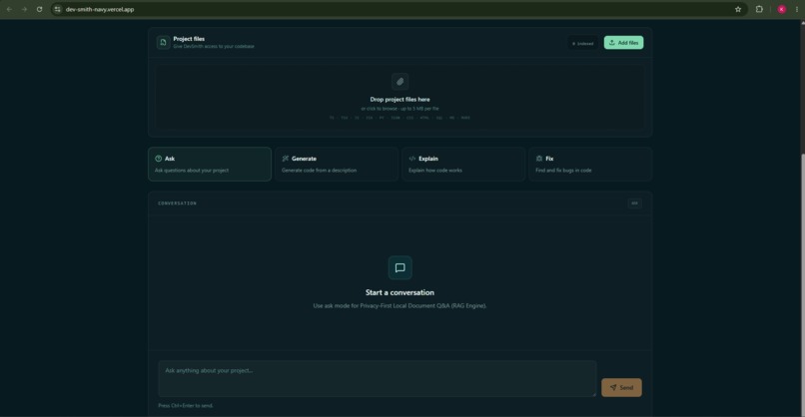
Task: Click the browser back arrow
Action: coord(9,9)
